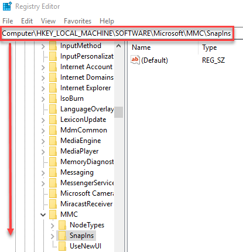The image size is (243, 252).
Task: Expand the NodeTypes subkey
Action: click(x=53, y=226)
